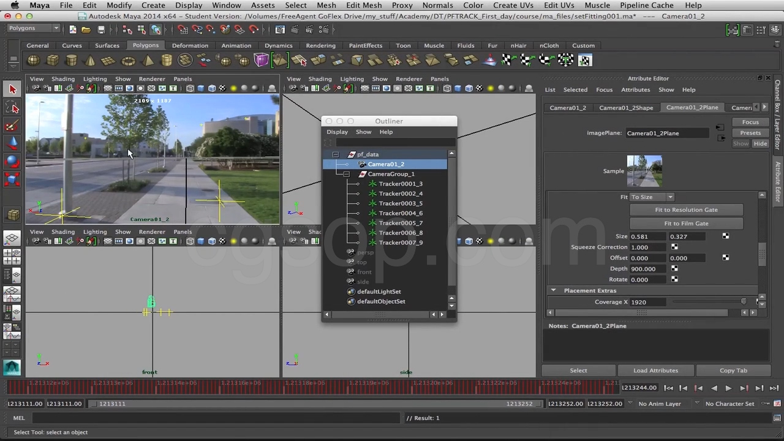
Task: Enable snap to curve magnet icon
Action: 197,29
